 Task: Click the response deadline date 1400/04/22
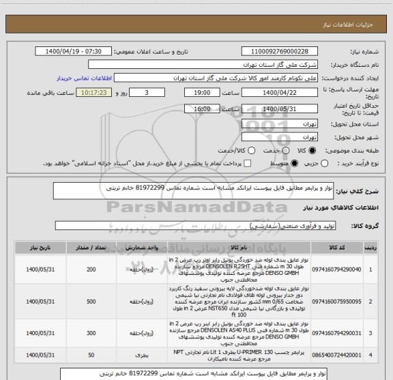[280, 93]
